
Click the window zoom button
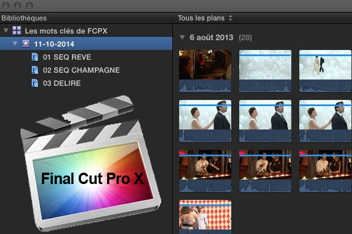(x=29, y=6)
